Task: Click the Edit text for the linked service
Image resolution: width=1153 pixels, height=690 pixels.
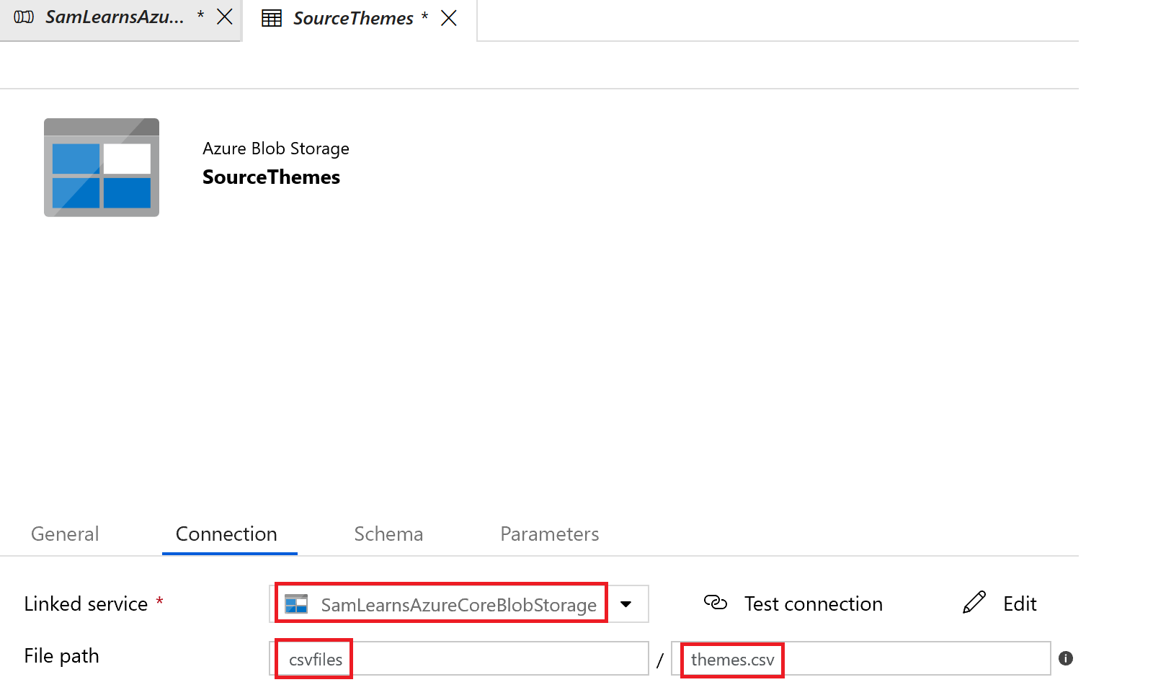Action: pos(1020,604)
